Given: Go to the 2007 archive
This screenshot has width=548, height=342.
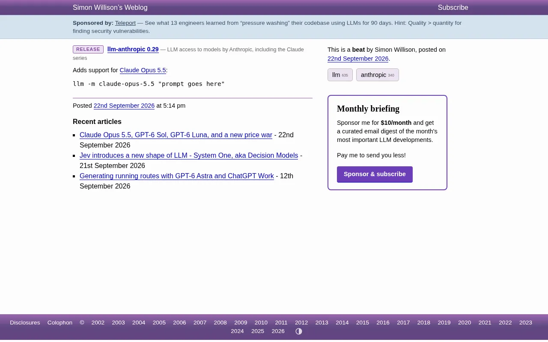Looking at the screenshot, I should (x=200, y=323).
